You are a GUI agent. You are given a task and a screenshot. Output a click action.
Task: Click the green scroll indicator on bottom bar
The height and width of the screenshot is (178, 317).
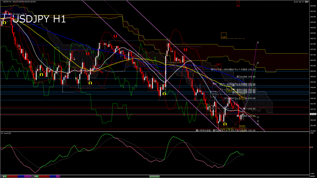(155, 176)
